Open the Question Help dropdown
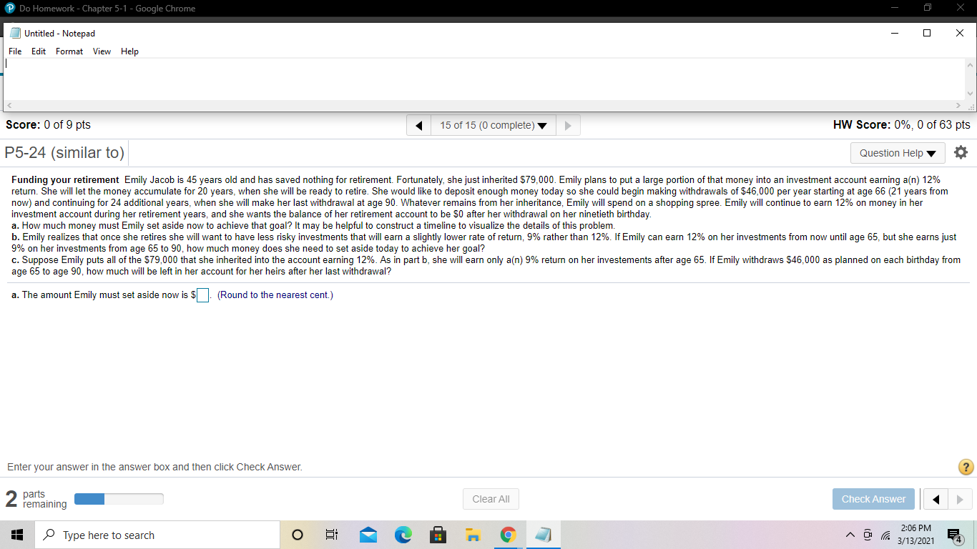The width and height of the screenshot is (977, 549). [x=897, y=152]
